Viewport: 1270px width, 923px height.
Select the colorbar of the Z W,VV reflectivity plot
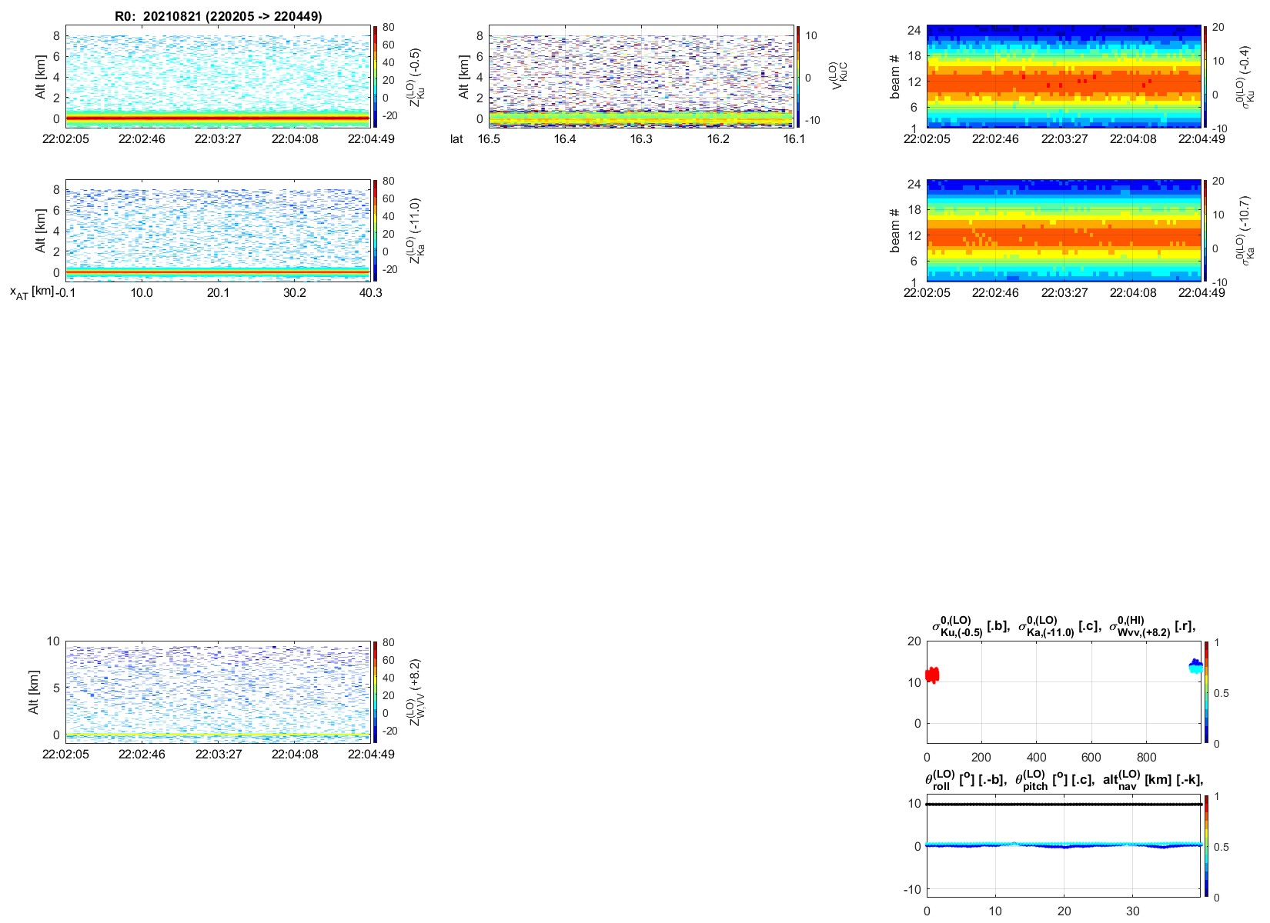click(x=375, y=691)
